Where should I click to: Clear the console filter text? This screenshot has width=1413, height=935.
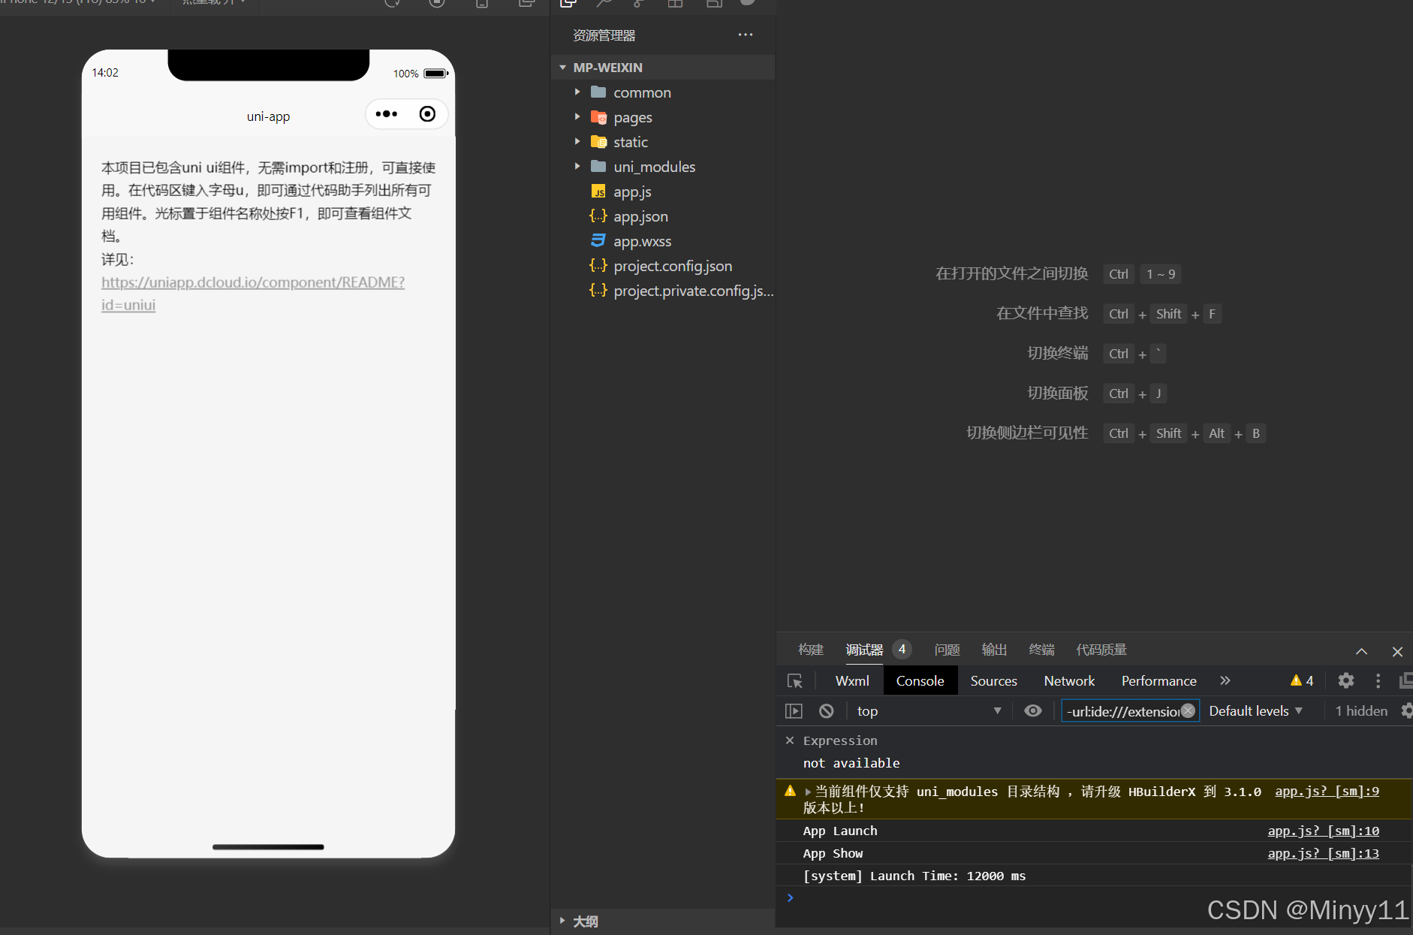coord(1188,710)
